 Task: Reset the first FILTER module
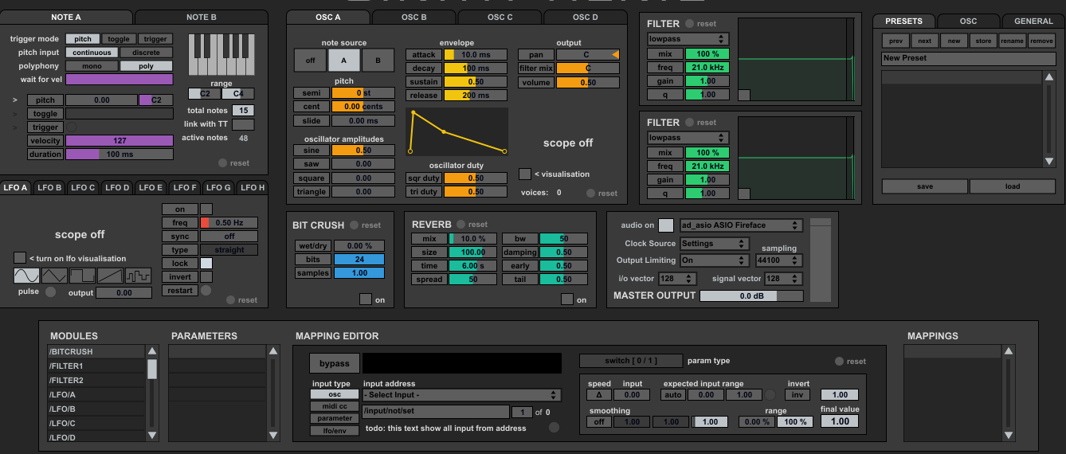pyautogui.click(x=689, y=24)
